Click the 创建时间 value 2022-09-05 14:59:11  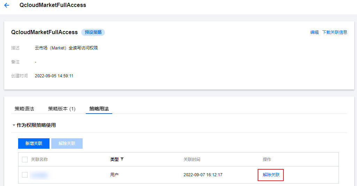pyautogui.click(x=54, y=76)
